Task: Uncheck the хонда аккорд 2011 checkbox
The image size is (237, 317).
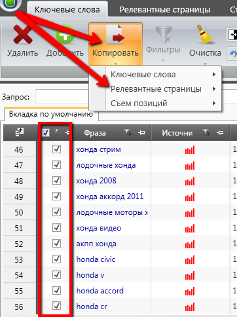Action: (56, 196)
